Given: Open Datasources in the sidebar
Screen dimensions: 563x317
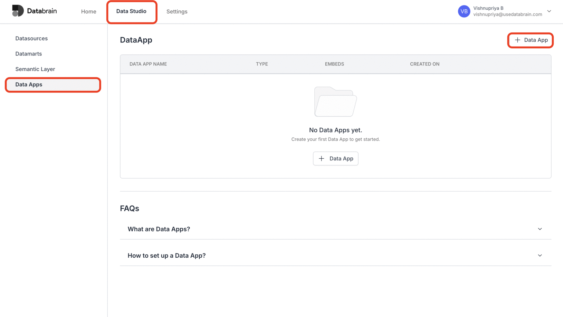Looking at the screenshot, I should (x=31, y=38).
